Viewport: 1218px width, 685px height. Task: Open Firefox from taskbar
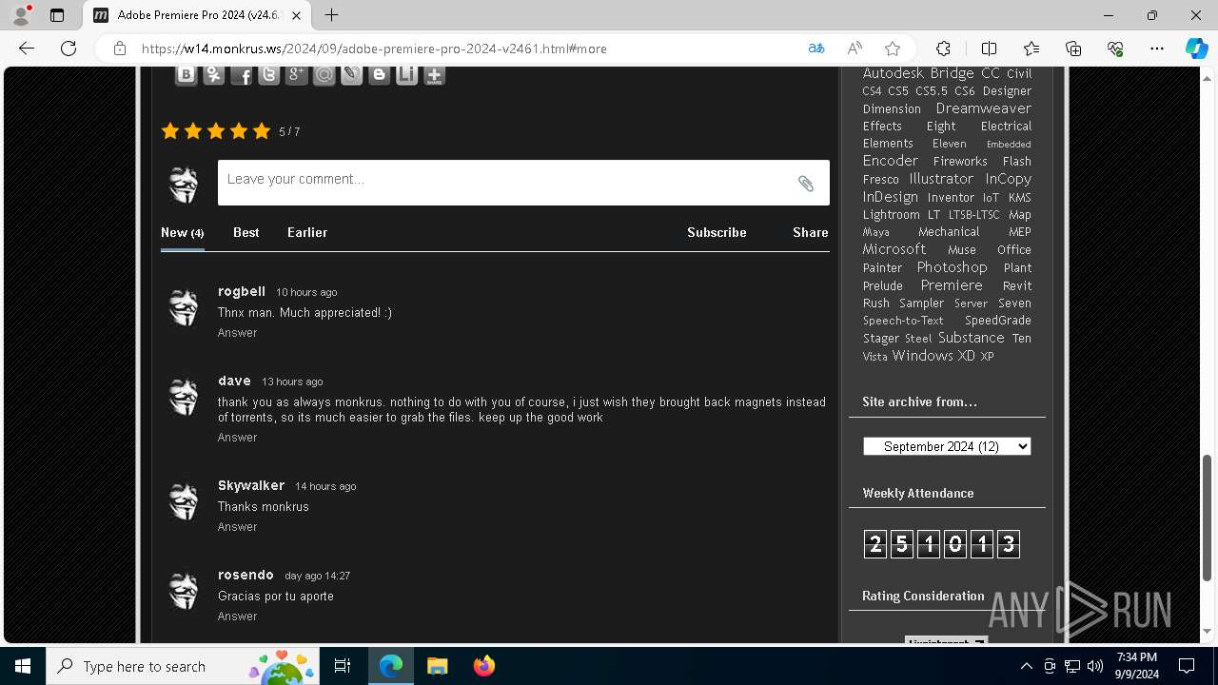pyautogui.click(x=483, y=666)
